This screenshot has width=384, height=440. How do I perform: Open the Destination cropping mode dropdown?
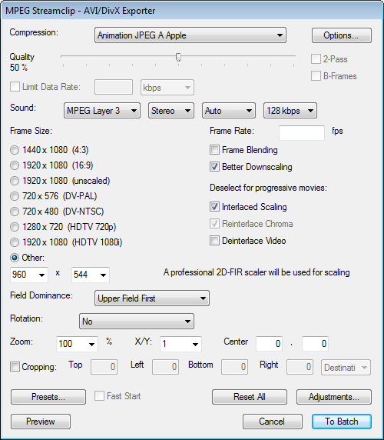point(346,368)
